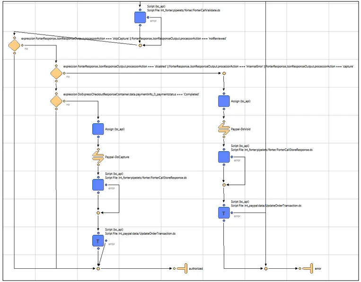
Task: Click the 'Paypal-DoCapture' label
Action: (117, 157)
